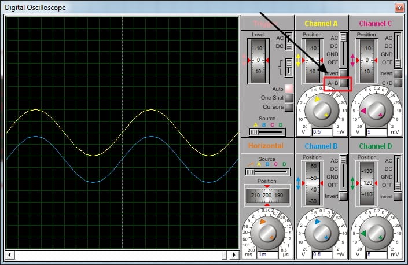This screenshot has width=408, height=265.
Task: Toggle the A+B sum button
Action: [343, 83]
